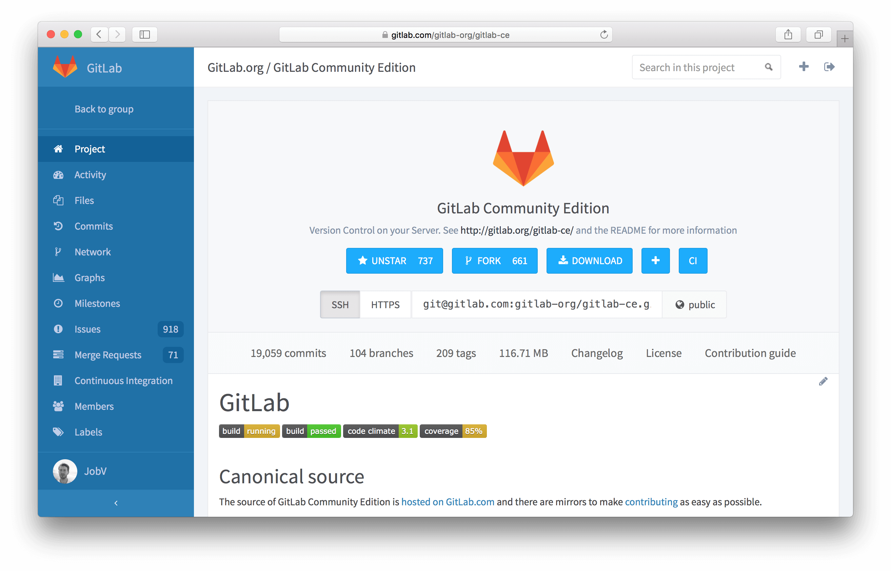891x571 pixels.
Task: Click the git clone URL field
Action: 537,305
